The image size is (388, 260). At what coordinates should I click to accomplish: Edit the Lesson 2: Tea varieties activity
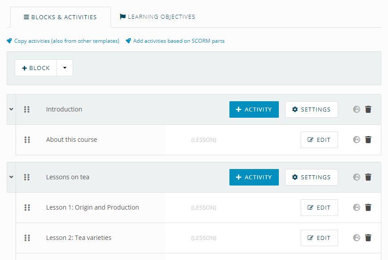click(x=319, y=238)
